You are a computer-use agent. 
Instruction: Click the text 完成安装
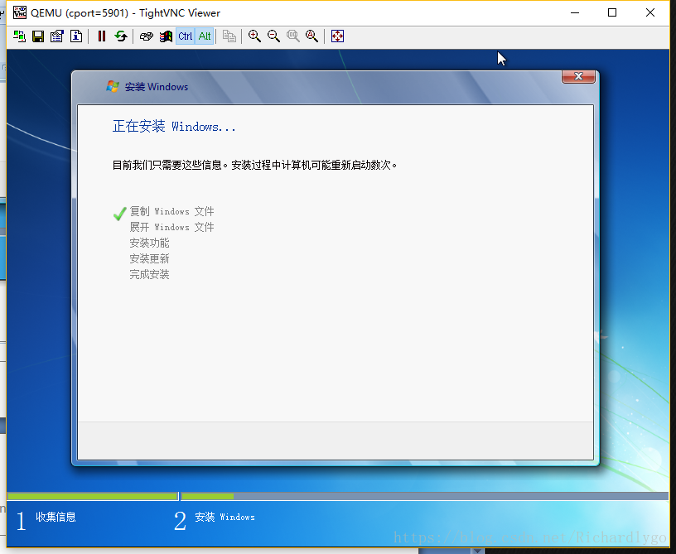149,274
